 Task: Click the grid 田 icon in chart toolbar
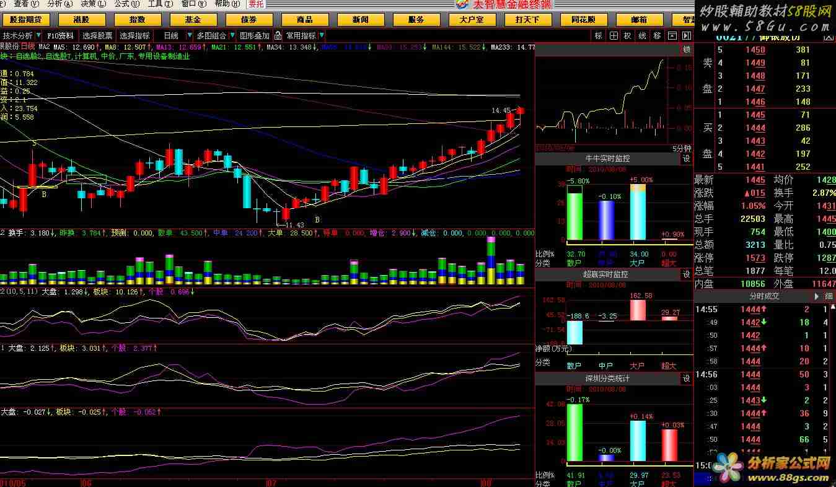coord(614,36)
